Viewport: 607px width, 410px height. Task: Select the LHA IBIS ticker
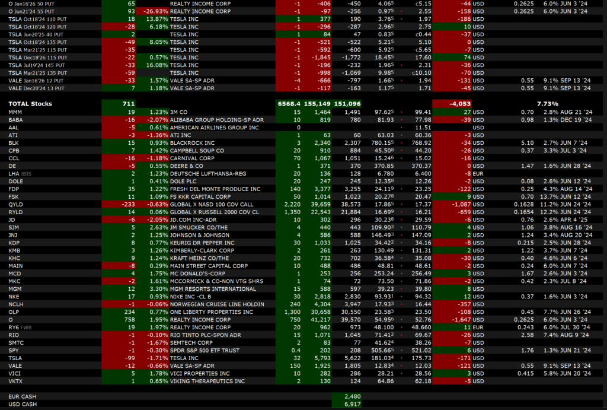(21, 173)
